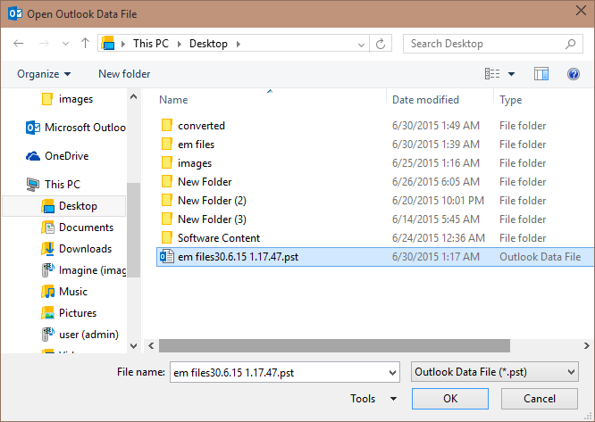Click the search magnifier icon
Image resolution: width=595 pixels, height=422 pixels.
tap(570, 44)
